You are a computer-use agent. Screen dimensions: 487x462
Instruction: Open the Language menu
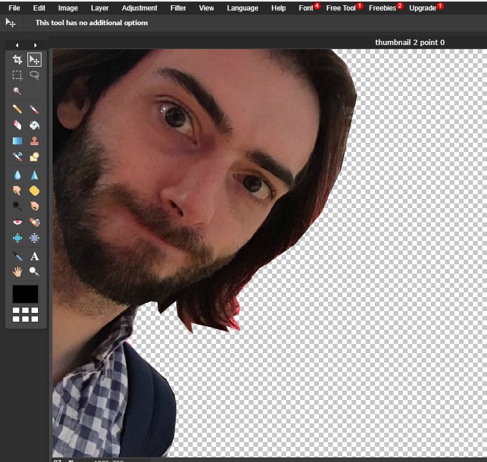tap(242, 8)
